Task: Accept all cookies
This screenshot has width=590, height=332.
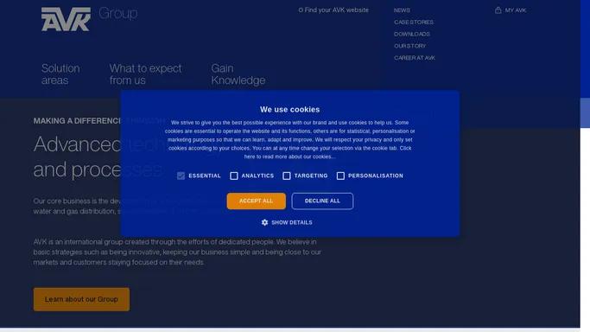Action: 257,201
